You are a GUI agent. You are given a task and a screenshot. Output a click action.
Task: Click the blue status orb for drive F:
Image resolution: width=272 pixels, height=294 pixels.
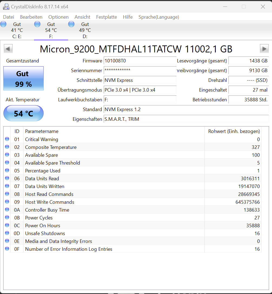pos(37,24)
